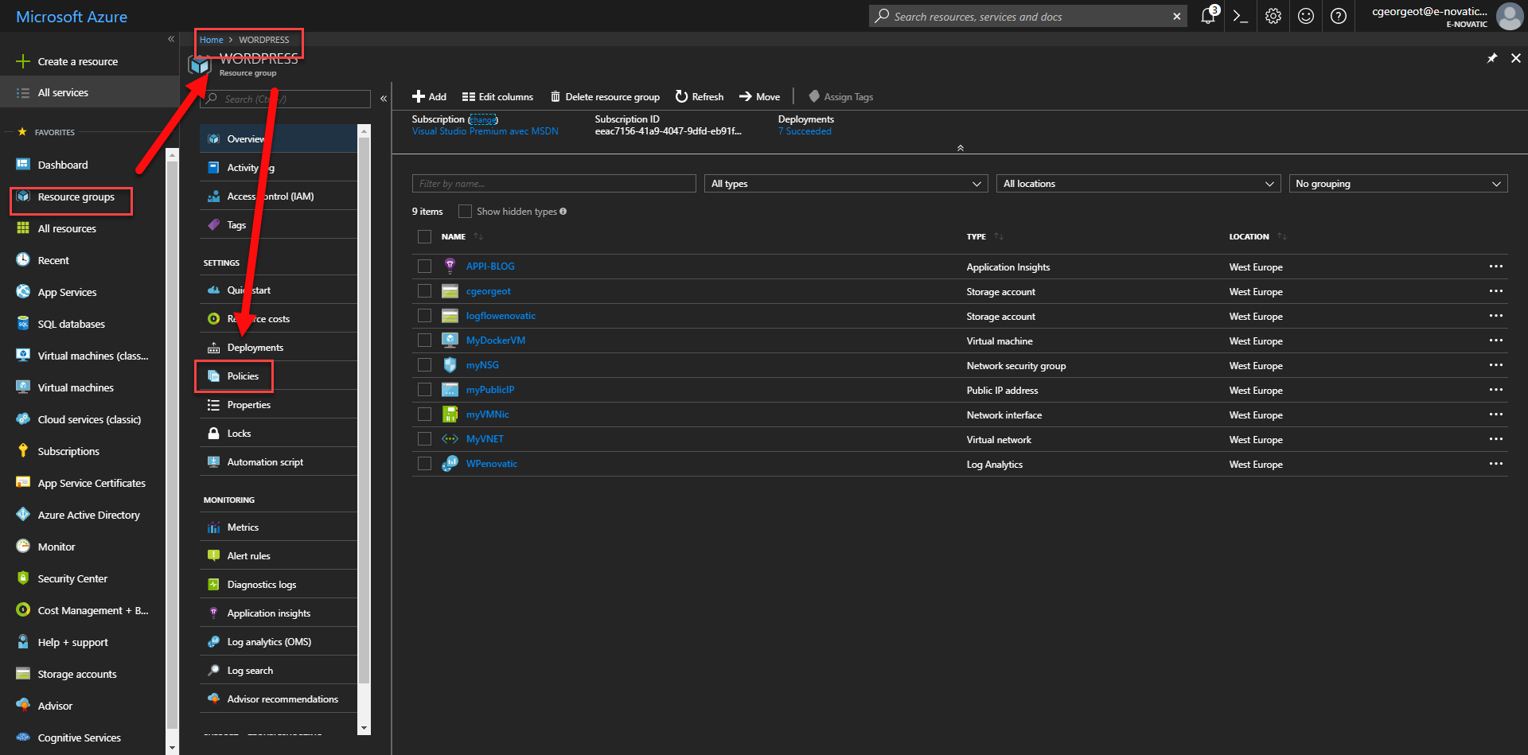1528x755 pixels.
Task: Collapse the essentials section chevron
Action: [x=961, y=148]
